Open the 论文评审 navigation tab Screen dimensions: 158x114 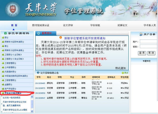pos(68,25)
